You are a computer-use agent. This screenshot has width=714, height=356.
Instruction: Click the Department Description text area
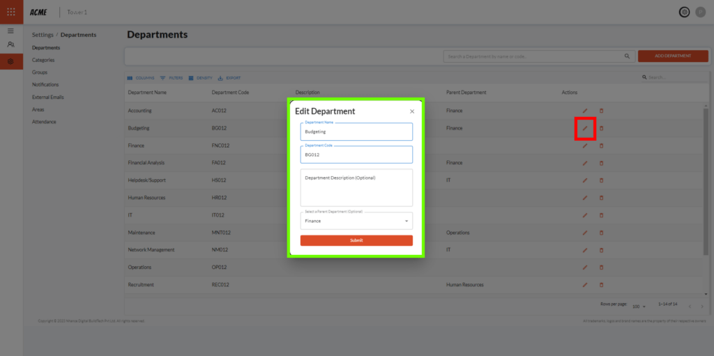click(x=356, y=187)
